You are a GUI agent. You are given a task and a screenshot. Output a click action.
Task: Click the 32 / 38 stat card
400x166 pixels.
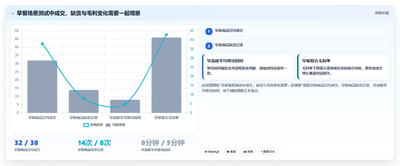tap(41, 145)
